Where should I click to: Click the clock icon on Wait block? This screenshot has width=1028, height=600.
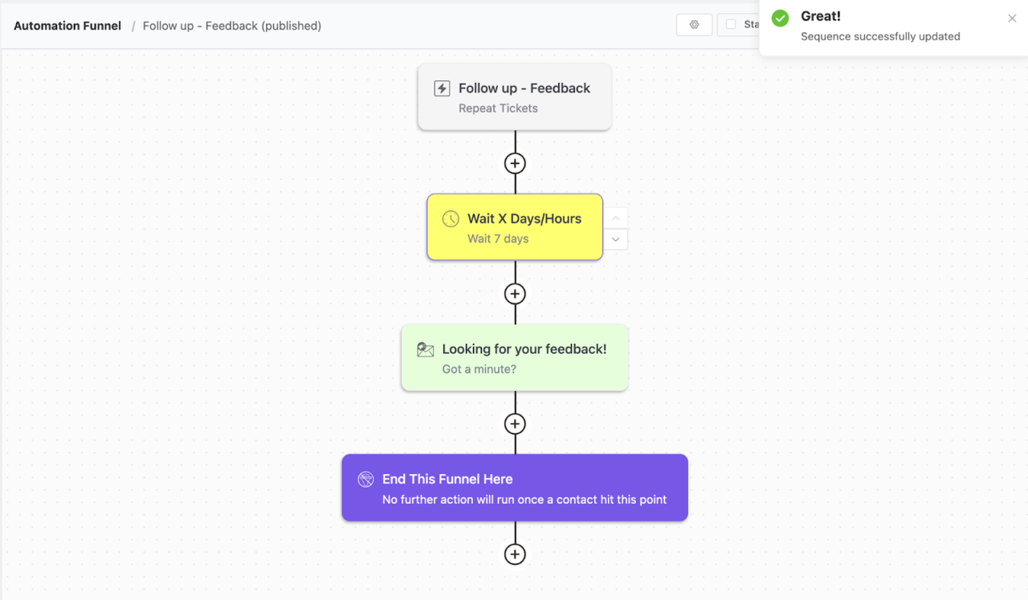(451, 218)
